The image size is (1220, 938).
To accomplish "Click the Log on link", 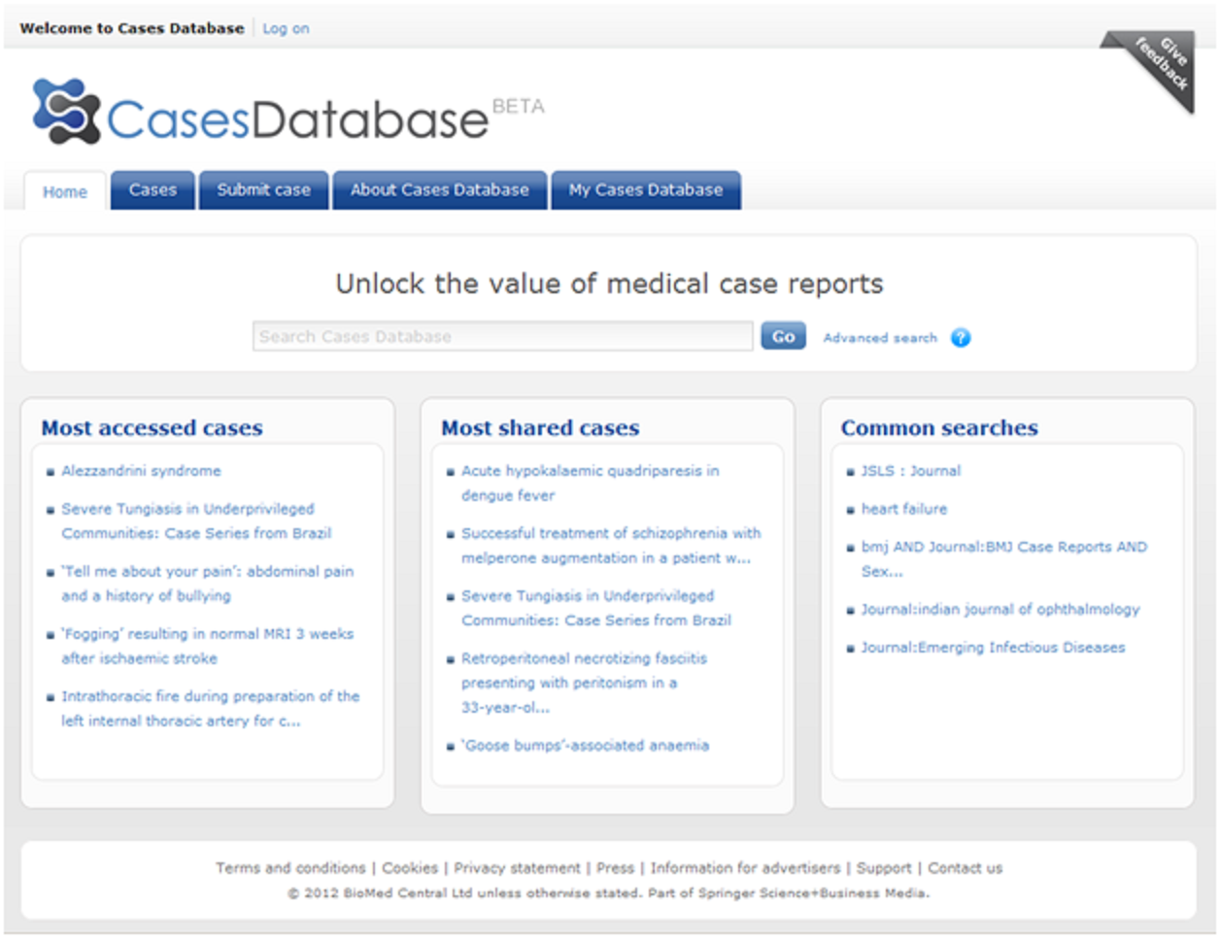I will point(286,29).
